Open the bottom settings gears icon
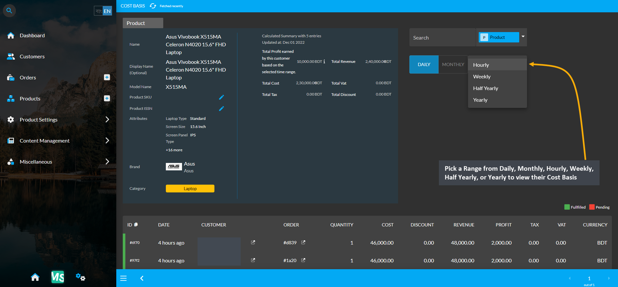Screen dimensions: 618x287 (80, 277)
